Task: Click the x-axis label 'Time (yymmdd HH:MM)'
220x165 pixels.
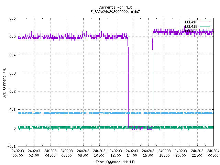Action: click(115, 162)
